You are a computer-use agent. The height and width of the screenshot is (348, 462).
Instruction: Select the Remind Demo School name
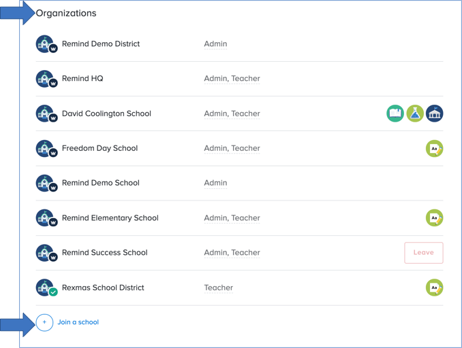pyautogui.click(x=100, y=183)
